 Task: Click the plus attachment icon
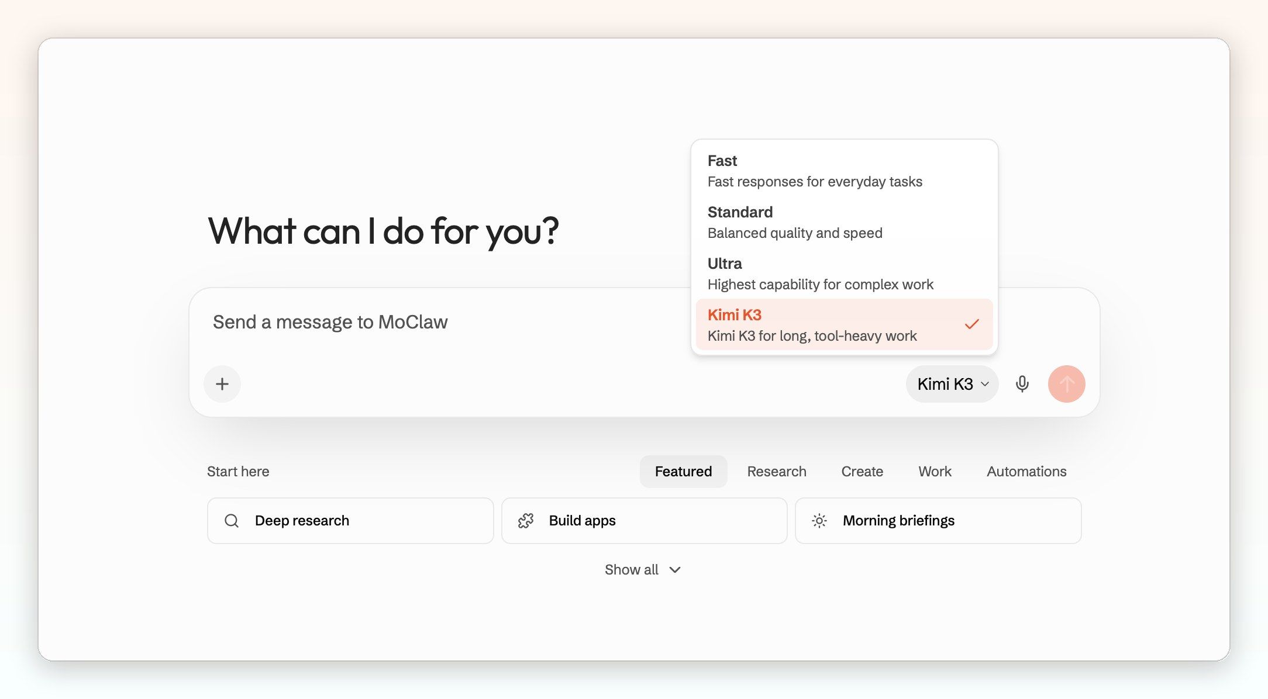(x=222, y=384)
